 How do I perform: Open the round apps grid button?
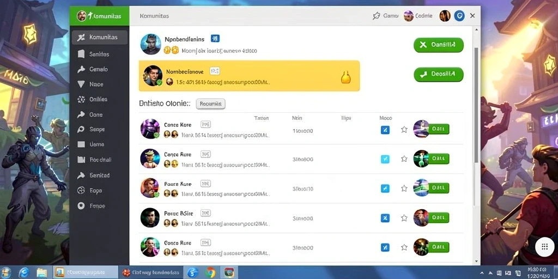click(543, 247)
